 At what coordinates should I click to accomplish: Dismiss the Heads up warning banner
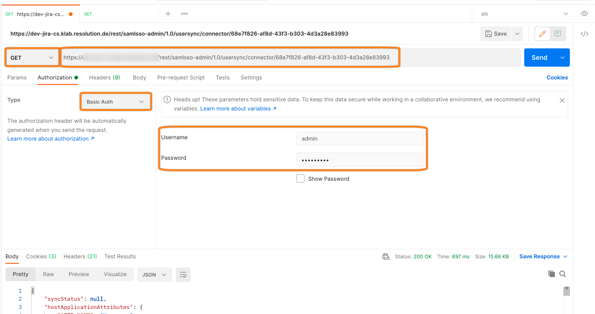tap(562, 100)
